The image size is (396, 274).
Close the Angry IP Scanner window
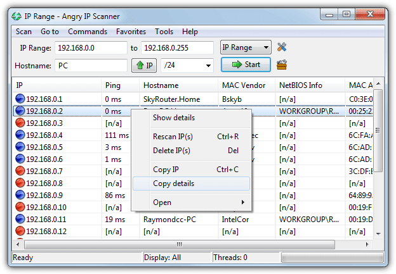370,15
